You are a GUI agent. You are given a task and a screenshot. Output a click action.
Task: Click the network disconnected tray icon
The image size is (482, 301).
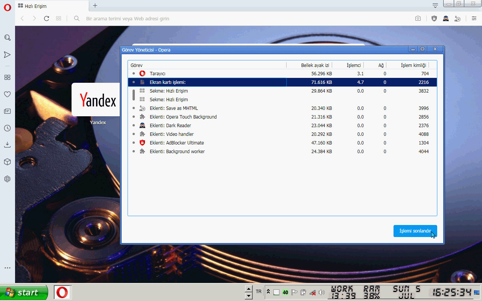point(313,292)
